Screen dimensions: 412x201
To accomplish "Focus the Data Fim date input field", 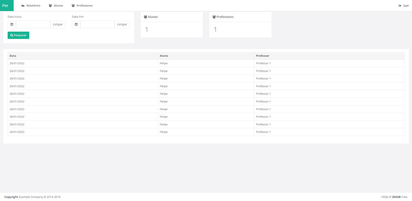I will 97,24.
